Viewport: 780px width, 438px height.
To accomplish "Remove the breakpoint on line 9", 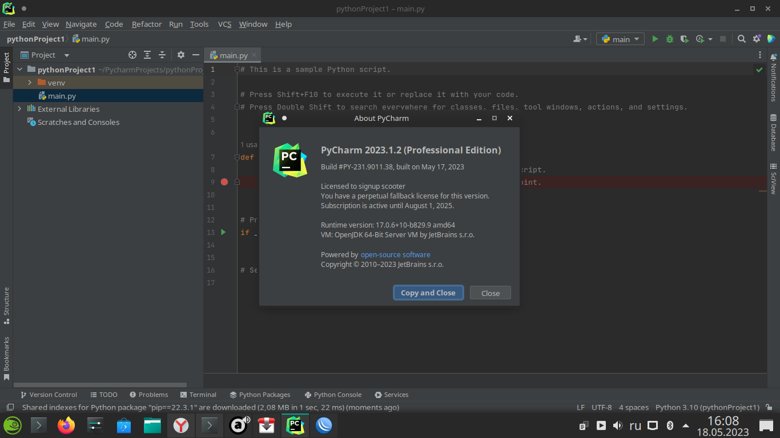I will tap(224, 182).
